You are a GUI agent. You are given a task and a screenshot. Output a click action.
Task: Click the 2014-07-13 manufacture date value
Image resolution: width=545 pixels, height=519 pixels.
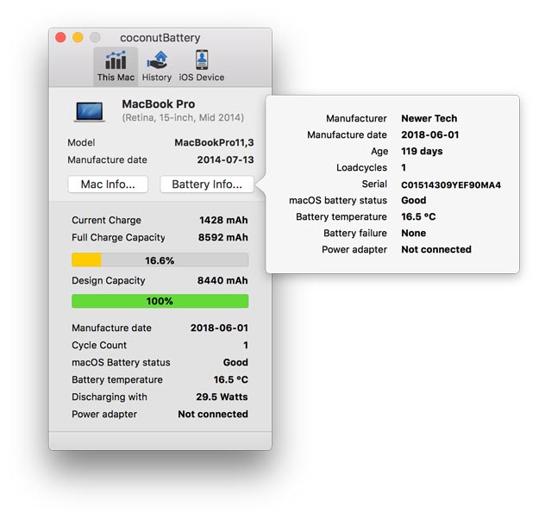(x=226, y=159)
